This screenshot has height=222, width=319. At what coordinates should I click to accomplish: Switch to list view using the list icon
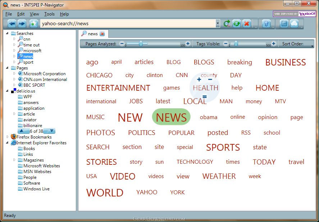coord(284,24)
